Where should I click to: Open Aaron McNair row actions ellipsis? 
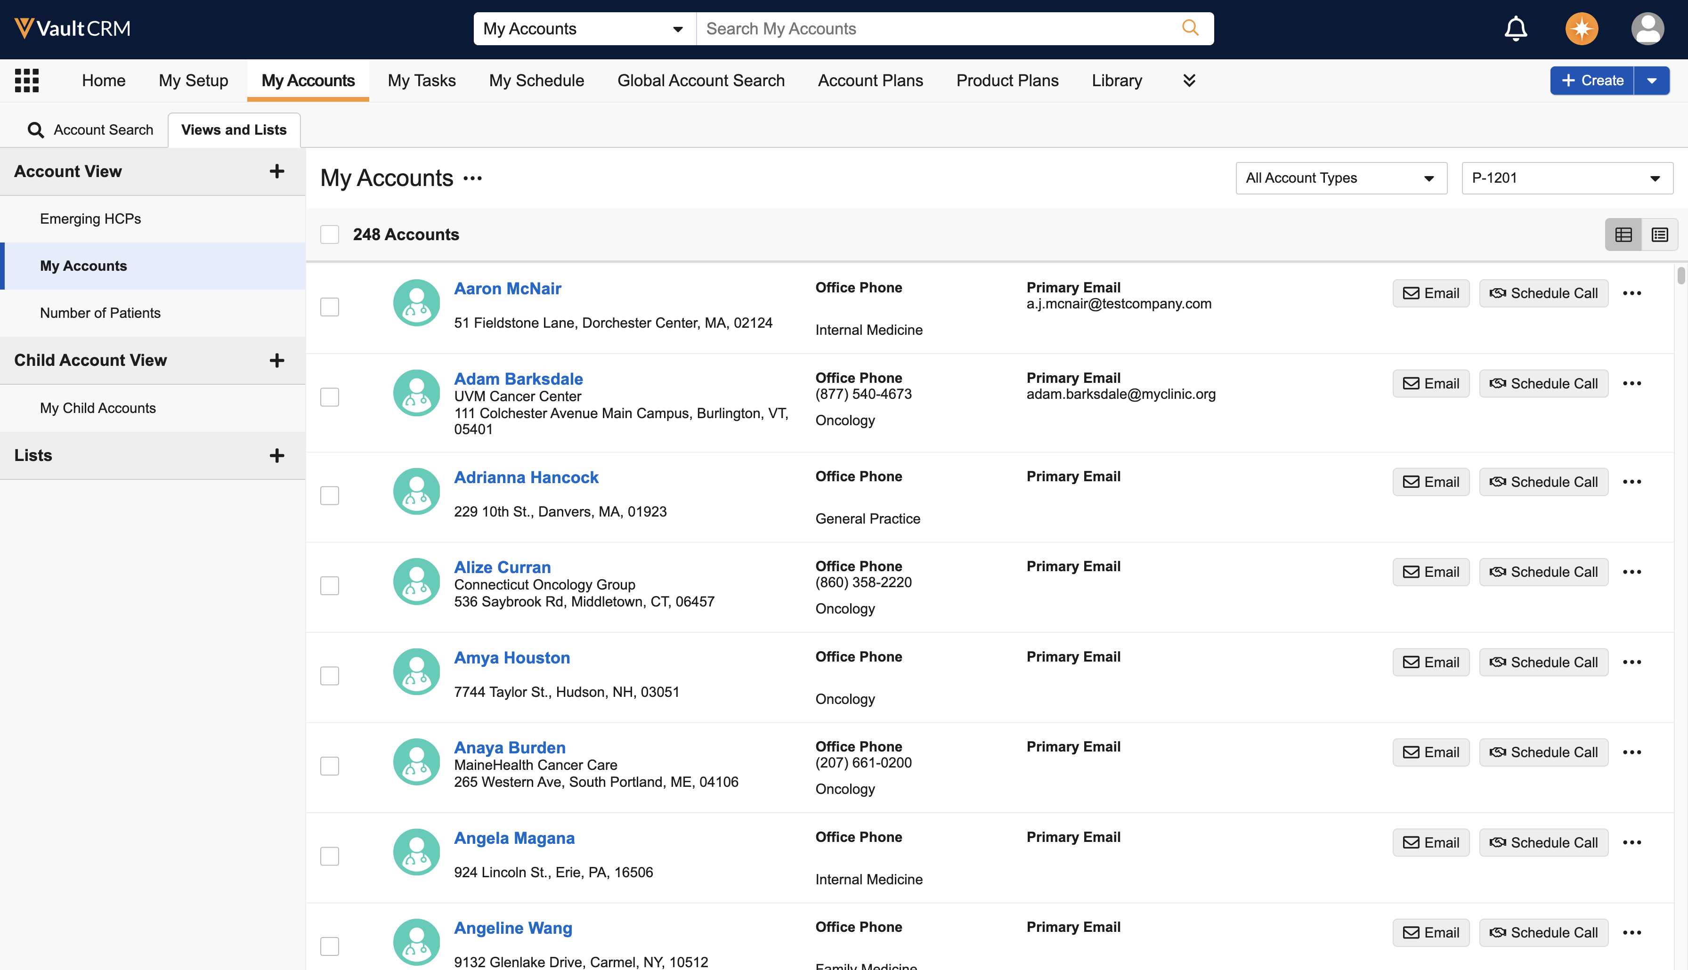pyautogui.click(x=1631, y=293)
